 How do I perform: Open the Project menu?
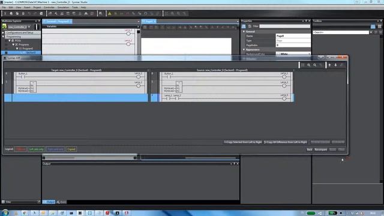point(37,7)
